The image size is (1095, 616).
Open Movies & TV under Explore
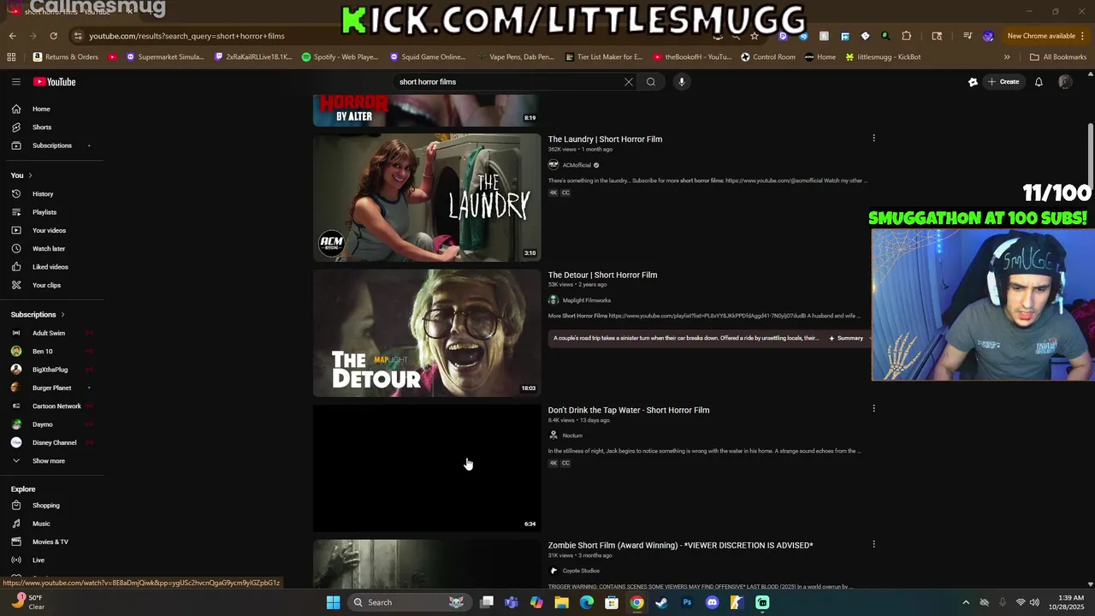[51, 542]
